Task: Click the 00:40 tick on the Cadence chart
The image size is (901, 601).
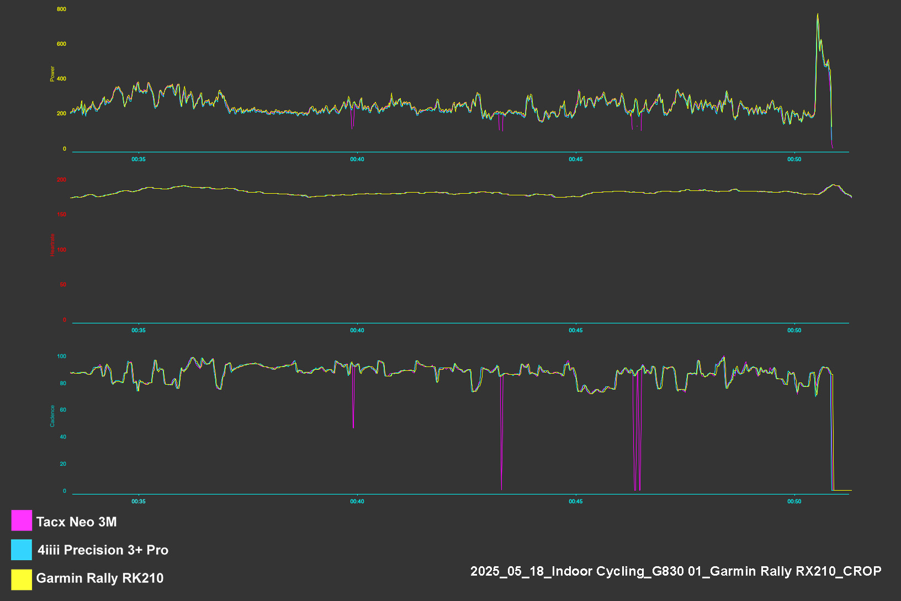Action: coord(357,501)
